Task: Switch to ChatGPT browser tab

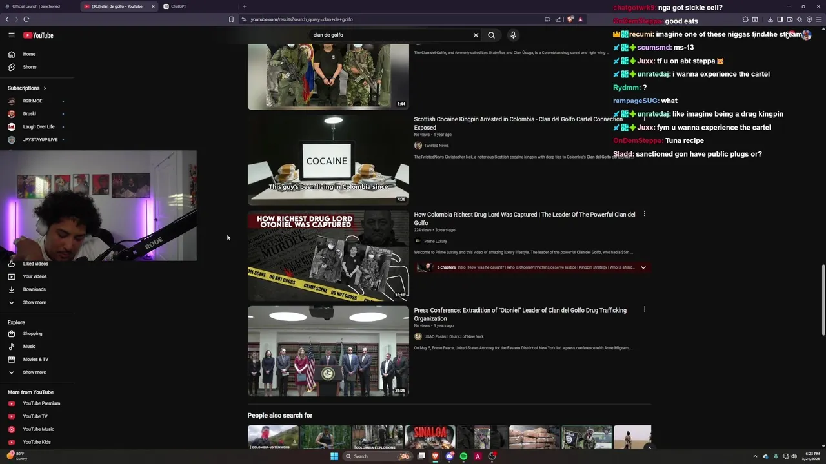Action: 175,6
